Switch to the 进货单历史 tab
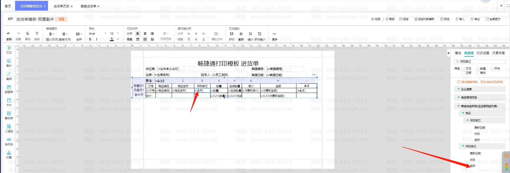 (x=61, y=6)
